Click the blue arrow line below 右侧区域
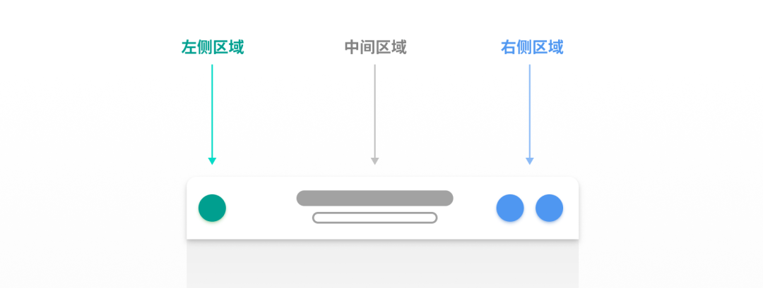763x288 pixels. (x=530, y=111)
